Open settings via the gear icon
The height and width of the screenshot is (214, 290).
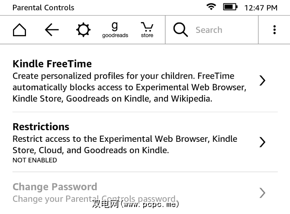coord(83,30)
